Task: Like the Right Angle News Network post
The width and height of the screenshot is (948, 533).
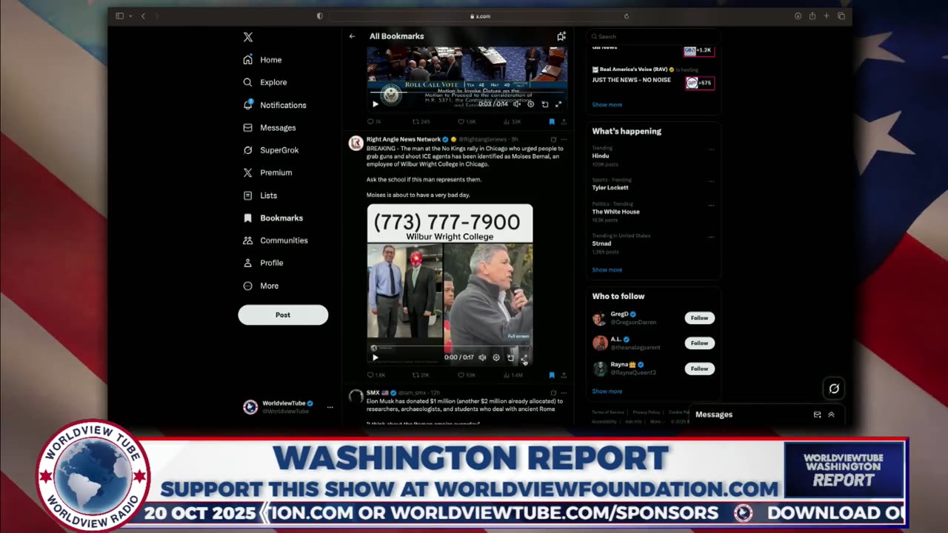Action: pos(466,375)
